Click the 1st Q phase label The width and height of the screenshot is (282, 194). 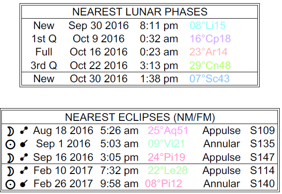pos(44,39)
